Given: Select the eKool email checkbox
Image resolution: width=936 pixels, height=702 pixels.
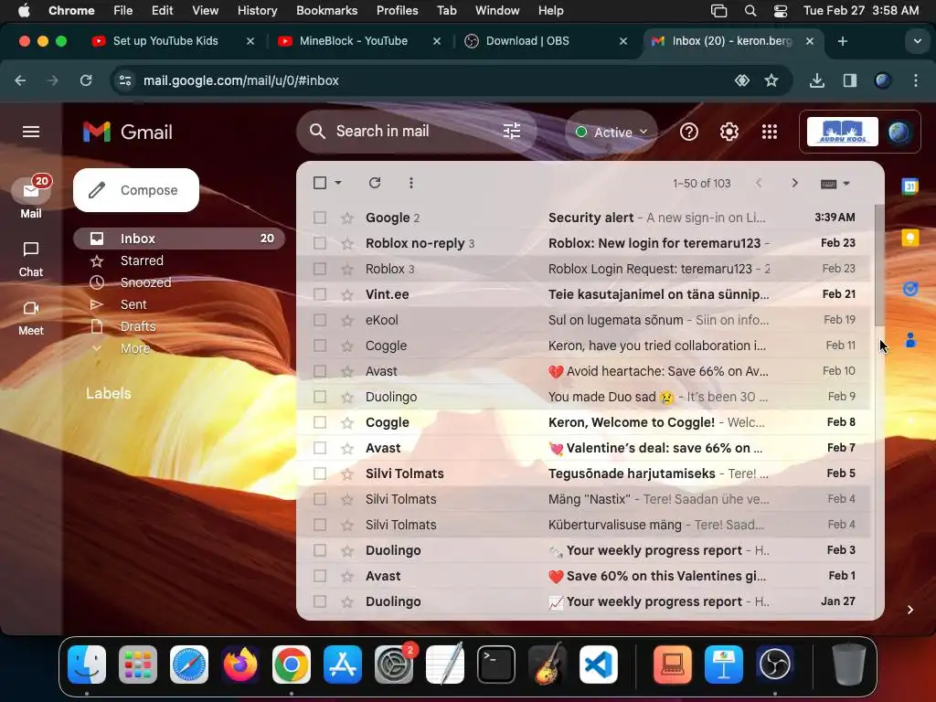Looking at the screenshot, I should pos(320,320).
